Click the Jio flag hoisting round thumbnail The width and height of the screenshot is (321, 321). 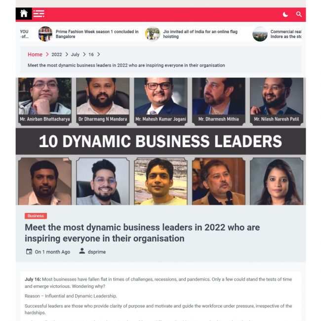(x=153, y=34)
